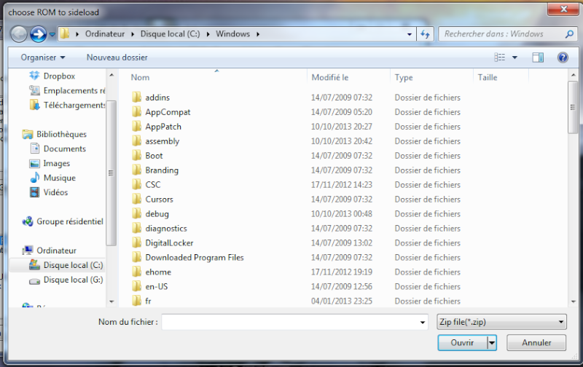Image resolution: width=583 pixels, height=367 pixels.
Task: Select the AppCompat folder icon
Action: click(x=136, y=112)
